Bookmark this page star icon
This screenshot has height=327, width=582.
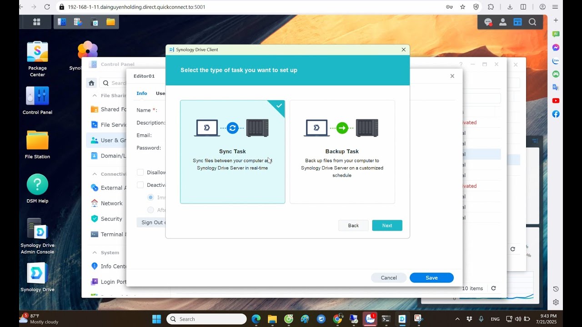pos(462,7)
